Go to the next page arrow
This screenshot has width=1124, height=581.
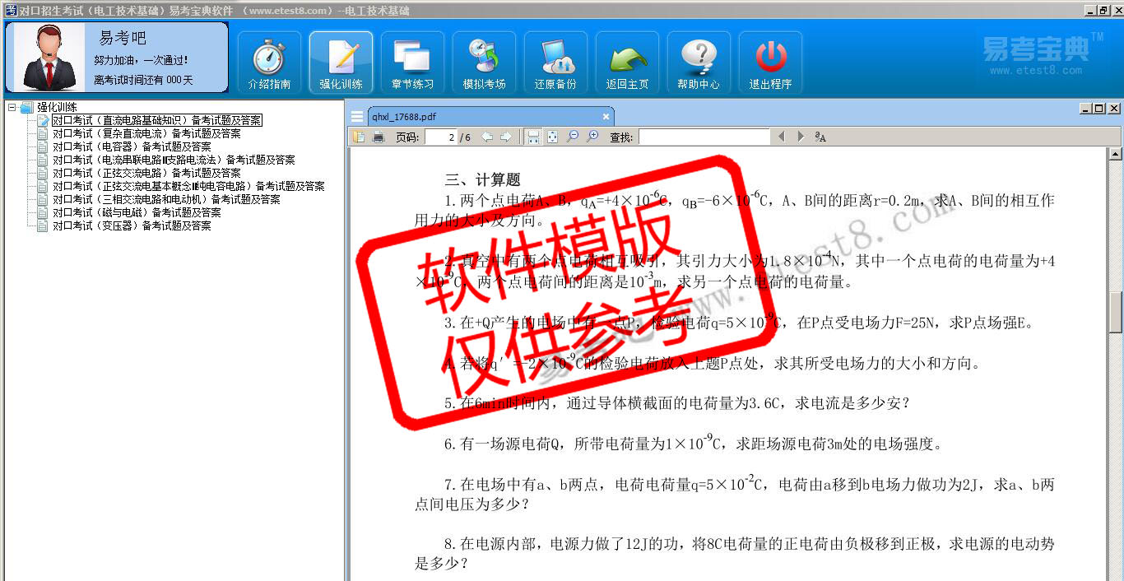tap(506, 137)
